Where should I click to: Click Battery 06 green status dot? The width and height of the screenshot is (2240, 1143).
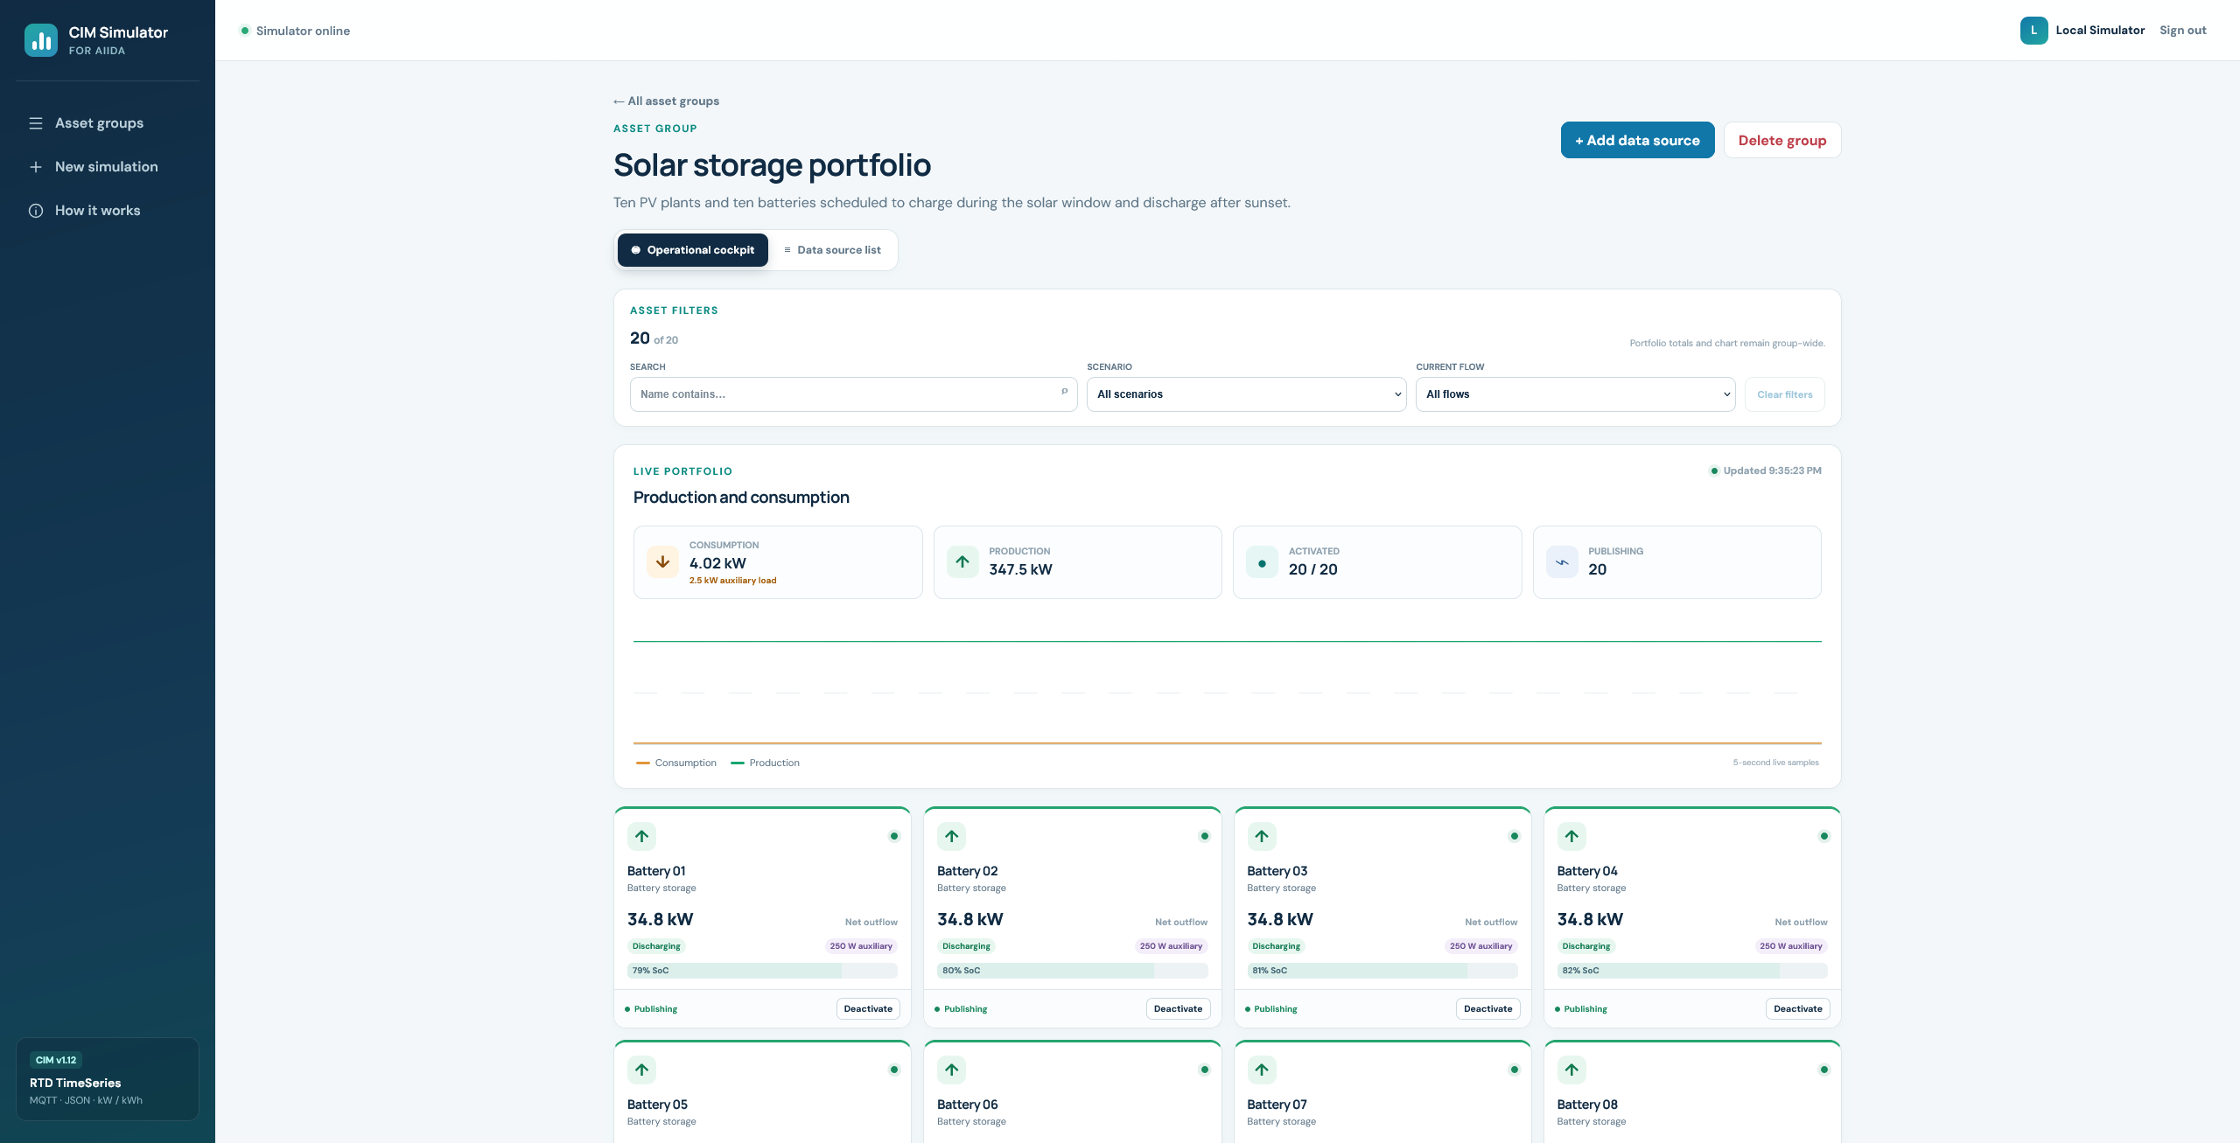pos(1205,1070)
